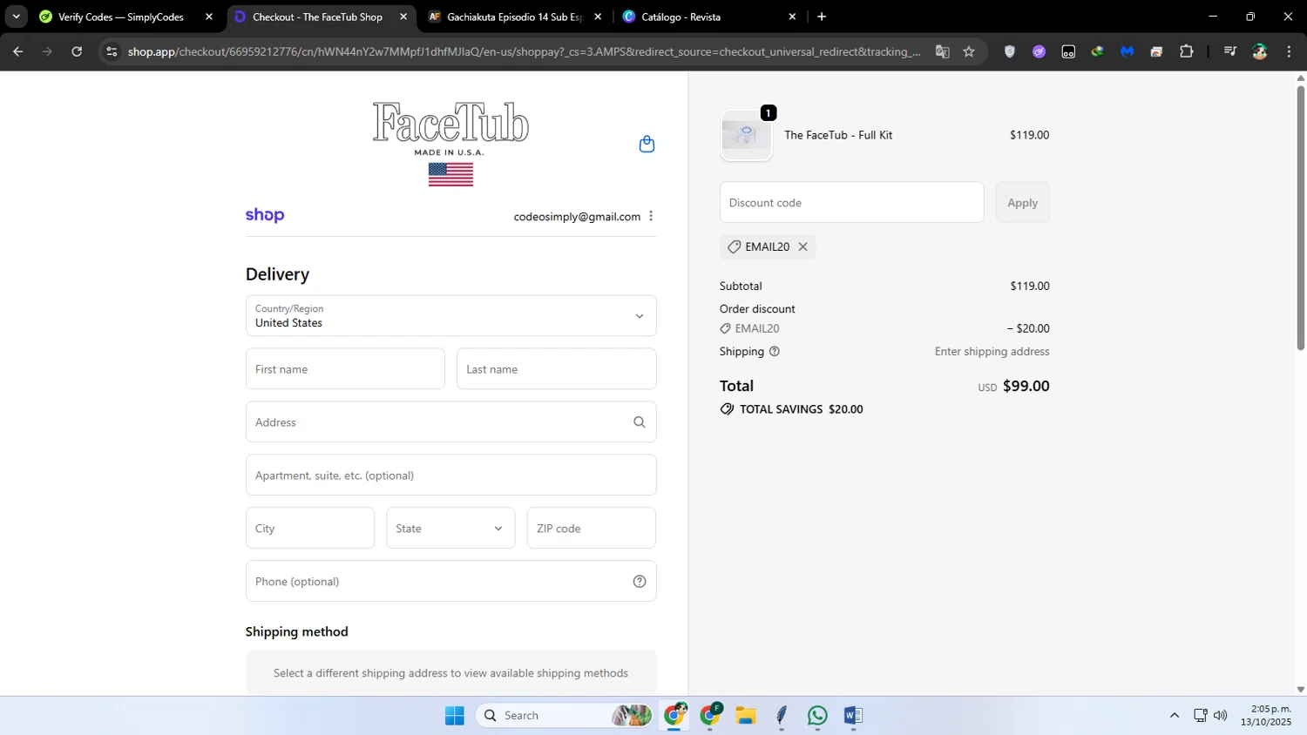Focus the City field

pyautogui.click(x=310, y=528)
